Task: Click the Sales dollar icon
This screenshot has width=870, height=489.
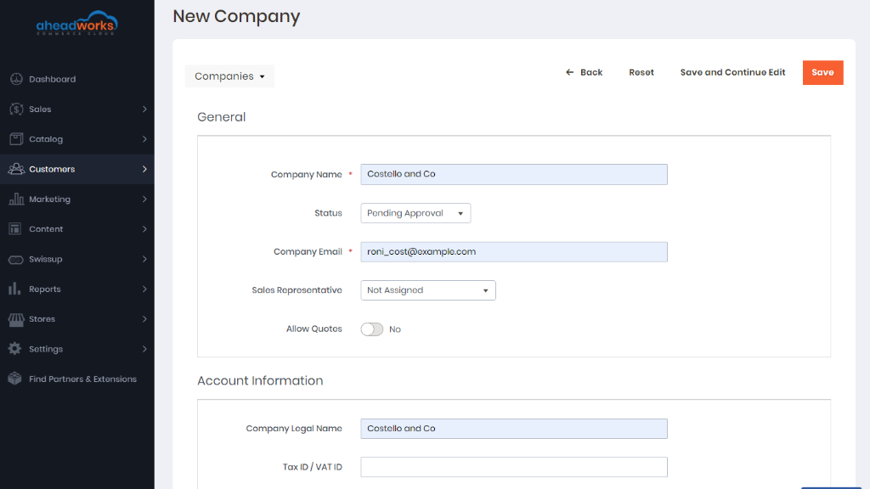Action: [16, 110]
